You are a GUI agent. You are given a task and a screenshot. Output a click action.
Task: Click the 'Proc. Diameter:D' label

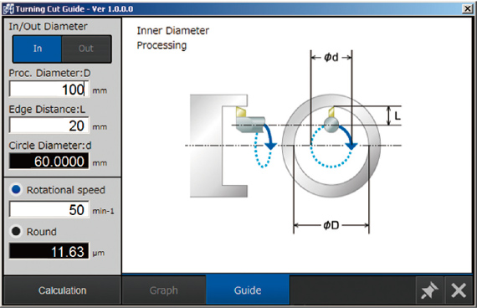(x=49, y=73)
